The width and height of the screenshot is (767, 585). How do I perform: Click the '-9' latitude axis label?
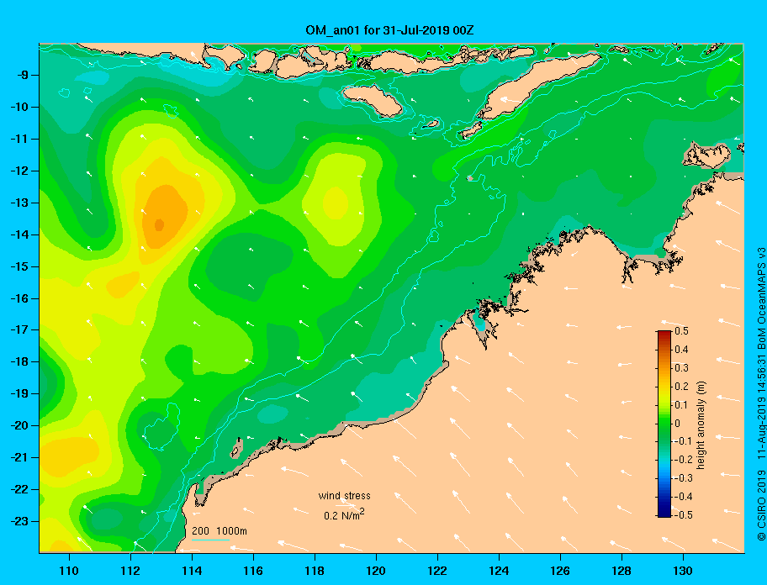[x=22, y=76]
